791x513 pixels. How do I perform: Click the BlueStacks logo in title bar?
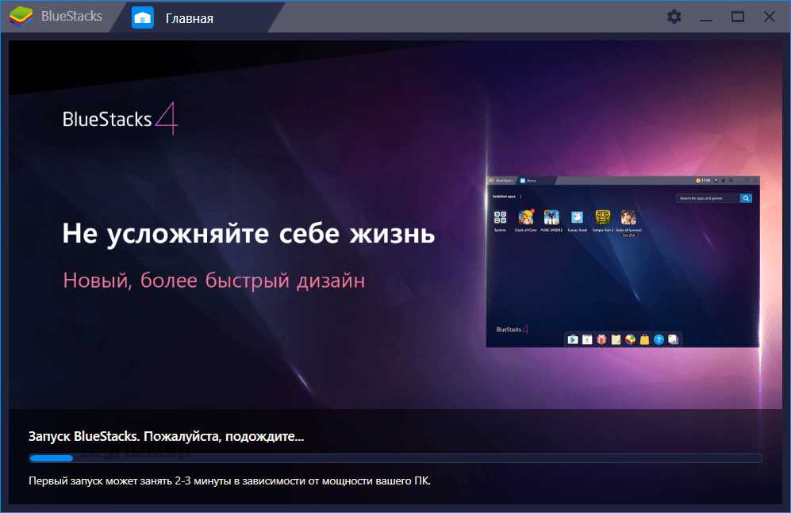(21, 16)
